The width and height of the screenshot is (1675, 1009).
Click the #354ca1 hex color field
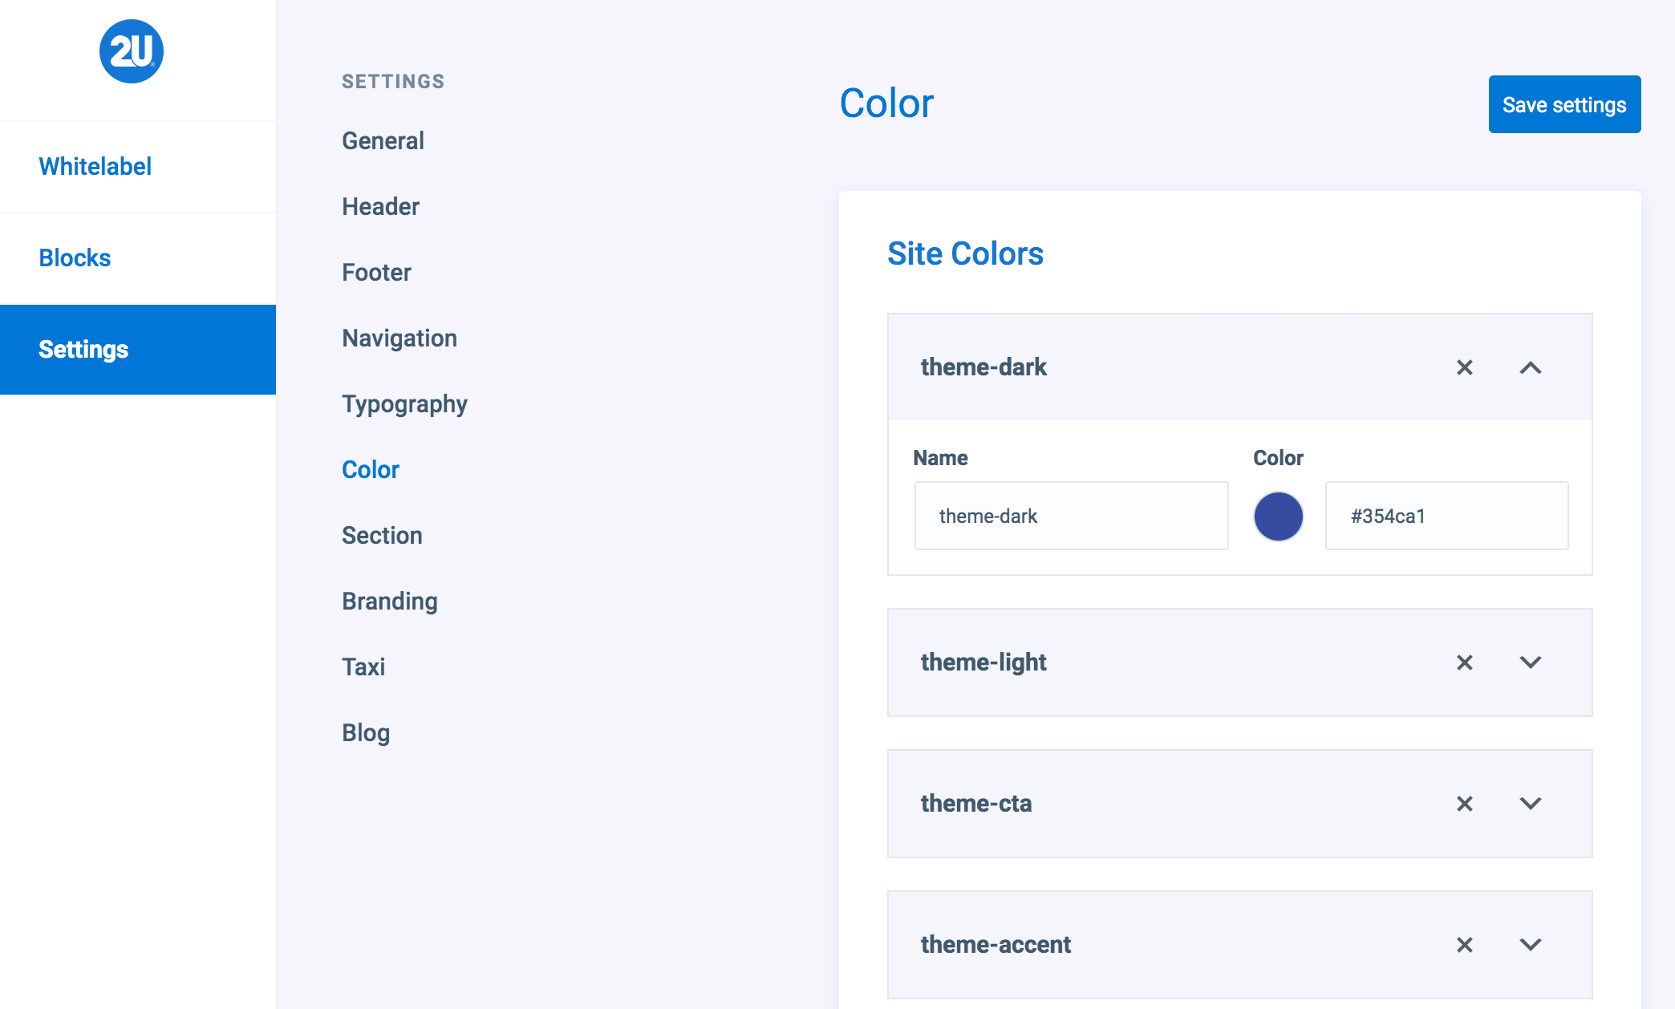[1446, 517]
